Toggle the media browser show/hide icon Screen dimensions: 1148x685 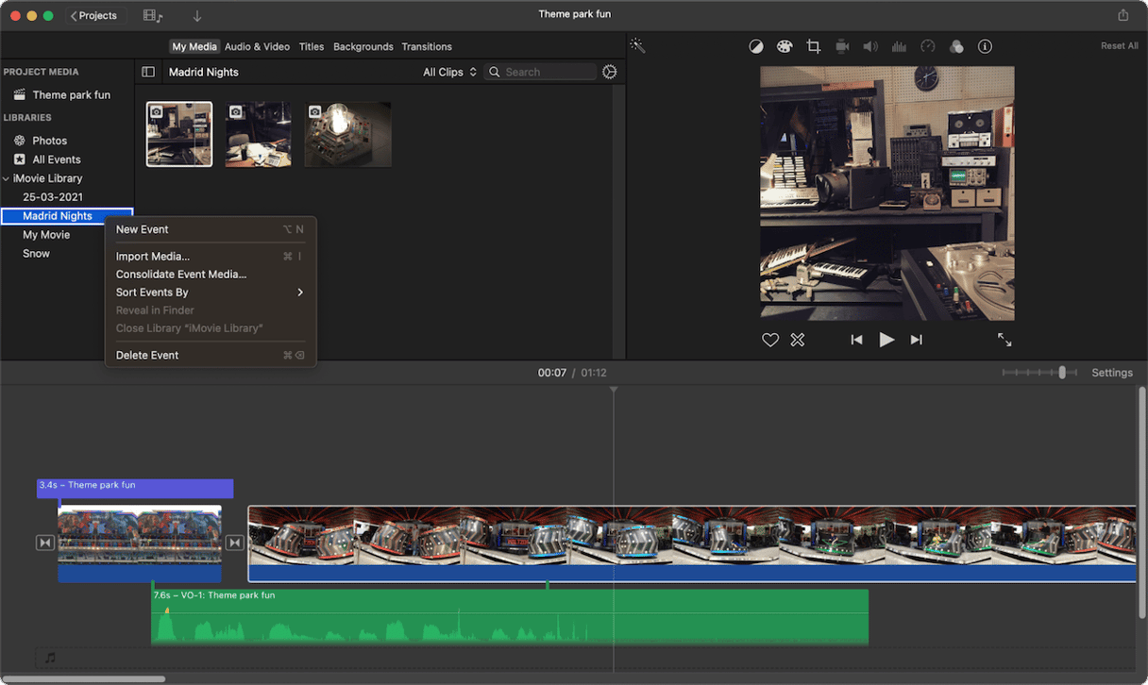pyautogui.click(x=152, y=15)
